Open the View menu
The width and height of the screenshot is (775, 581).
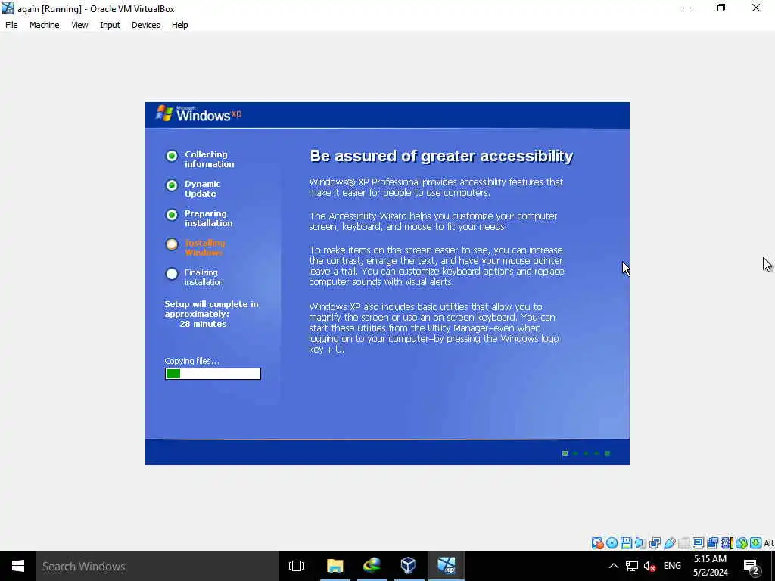click(x=79, y=25)
